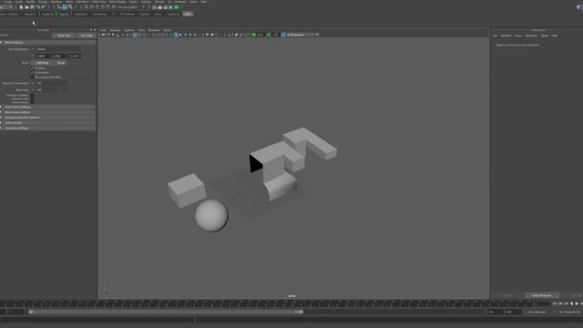
Task: Open the No Anim Layer dropdown
Action: [x=537, y=312]
